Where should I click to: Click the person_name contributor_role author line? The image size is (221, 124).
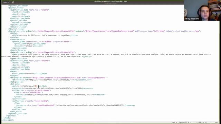coord(42,42)
